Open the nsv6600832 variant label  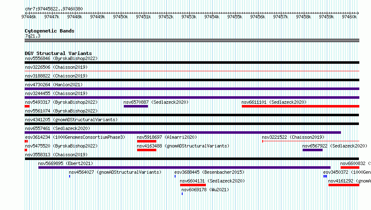pos(356,163)
